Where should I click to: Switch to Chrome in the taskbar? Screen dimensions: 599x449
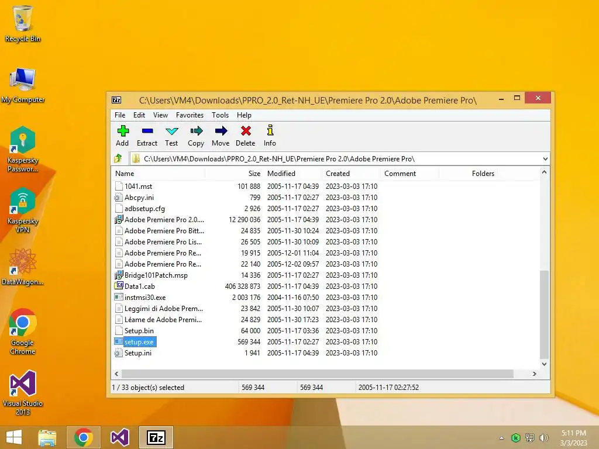(x=84, y=437)
